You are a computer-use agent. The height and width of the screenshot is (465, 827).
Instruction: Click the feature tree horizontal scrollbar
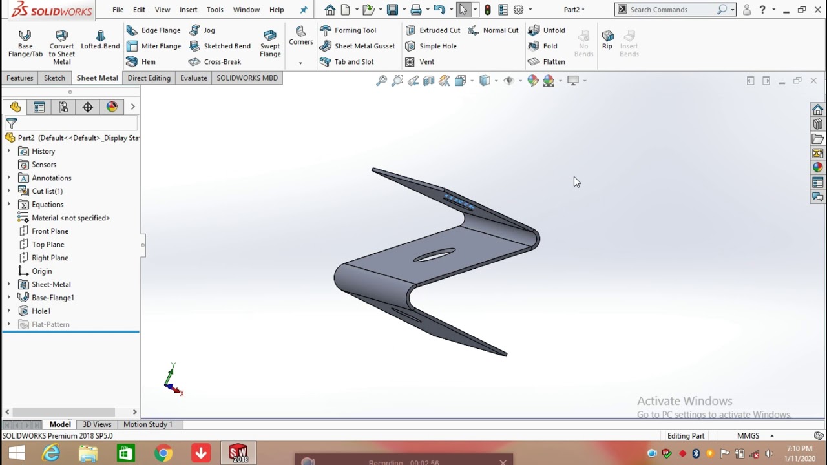[x=64, y=411]
